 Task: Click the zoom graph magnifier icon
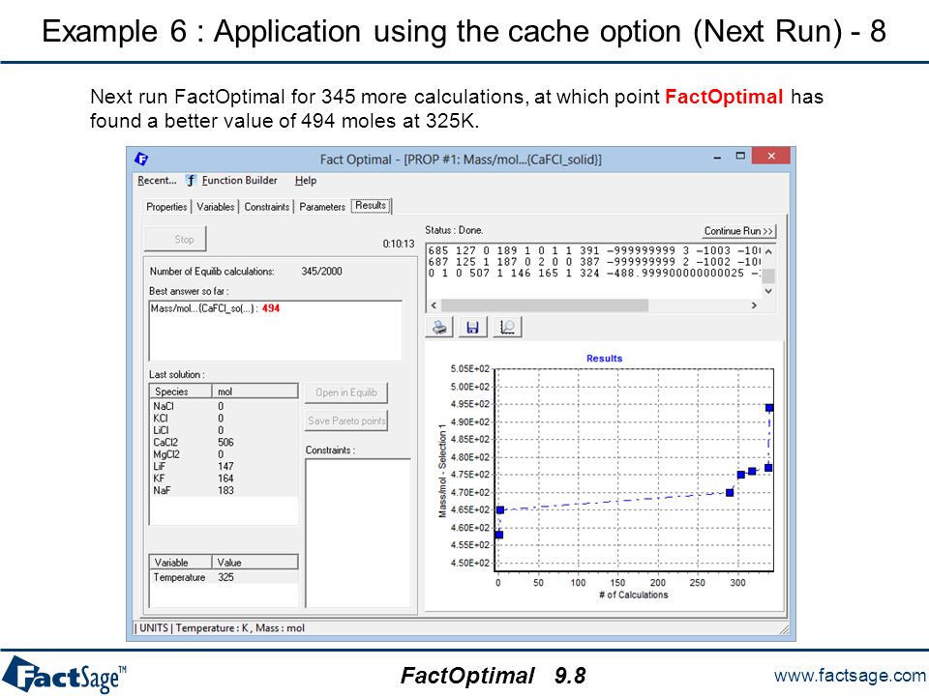click(507, 327)
